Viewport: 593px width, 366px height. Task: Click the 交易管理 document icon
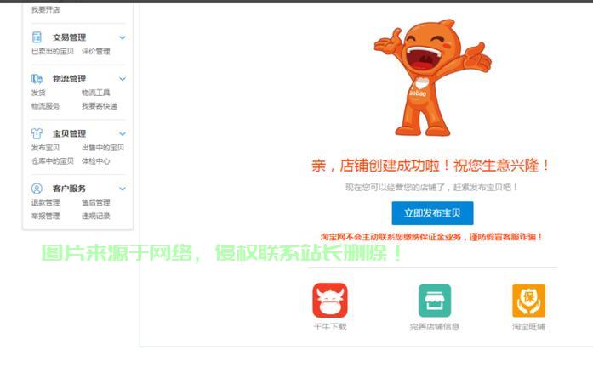pyautogui.click(x=37, y=37)
